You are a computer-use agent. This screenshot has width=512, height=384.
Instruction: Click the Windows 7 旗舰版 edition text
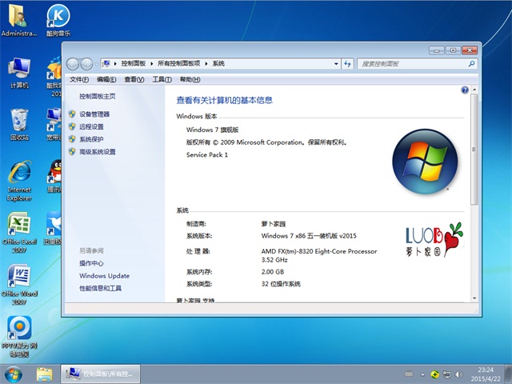click(x=212, y=130)
